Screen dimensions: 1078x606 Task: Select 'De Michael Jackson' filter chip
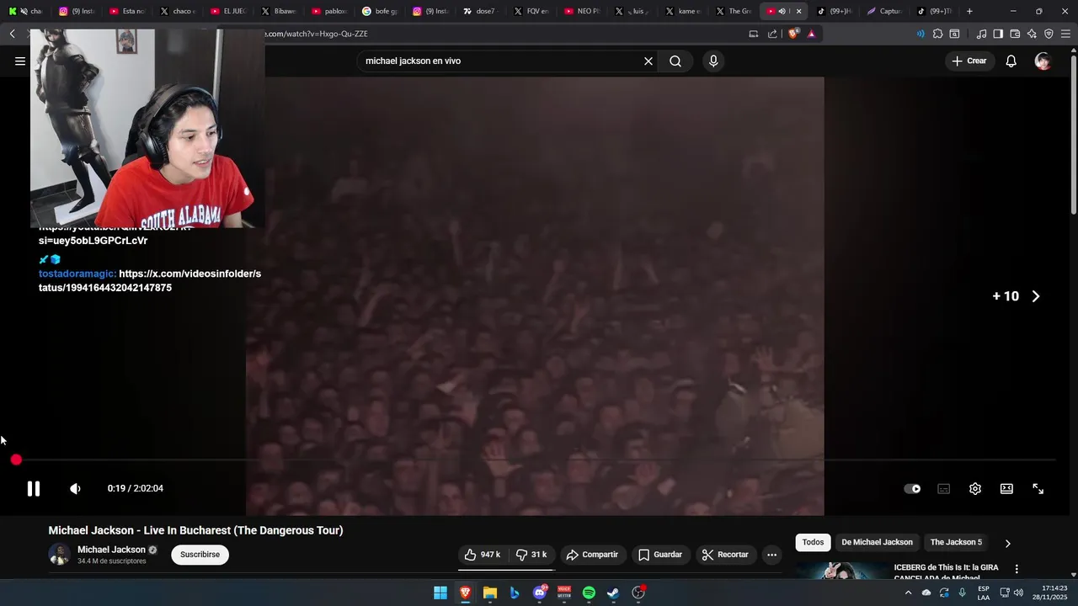point(877,542)
